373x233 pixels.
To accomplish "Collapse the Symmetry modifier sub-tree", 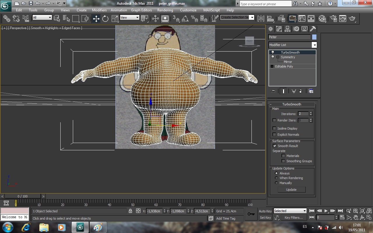I will tap(278, 57).
